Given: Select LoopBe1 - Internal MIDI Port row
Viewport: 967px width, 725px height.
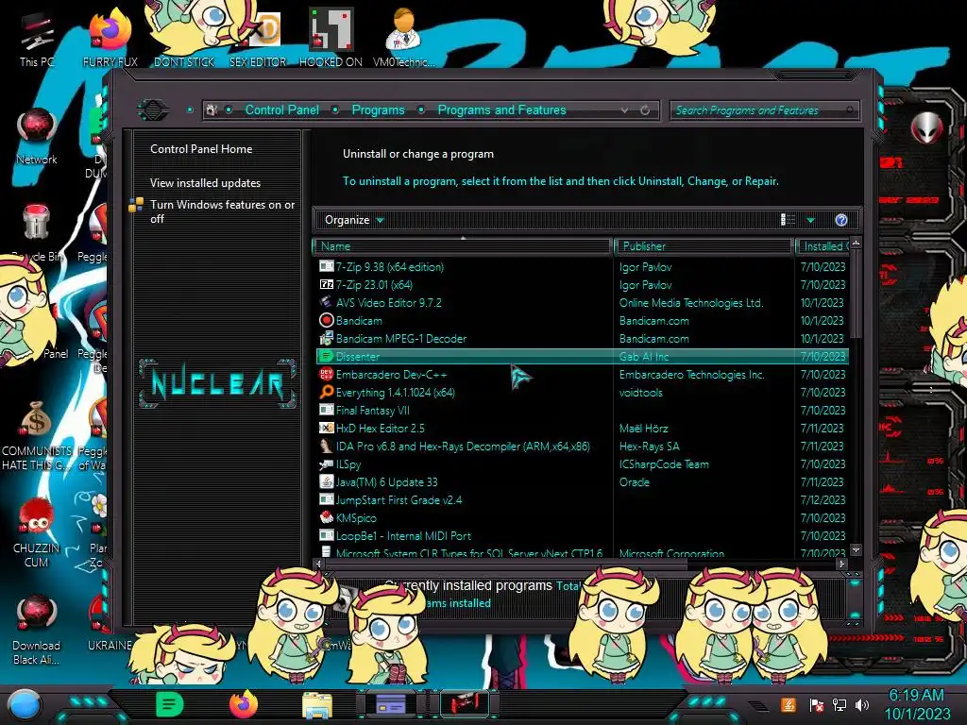Looking at the screenshot, I should point(582,536).
